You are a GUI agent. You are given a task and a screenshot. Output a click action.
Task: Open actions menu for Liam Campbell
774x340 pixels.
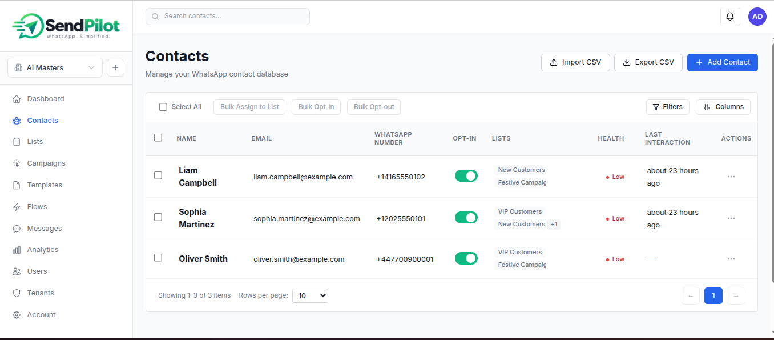coord(731,177)
